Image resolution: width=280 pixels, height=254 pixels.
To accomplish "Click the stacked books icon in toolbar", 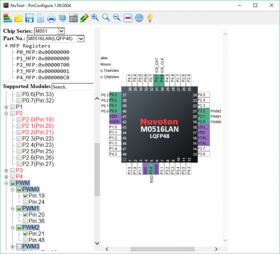I will tap(8, 18).
